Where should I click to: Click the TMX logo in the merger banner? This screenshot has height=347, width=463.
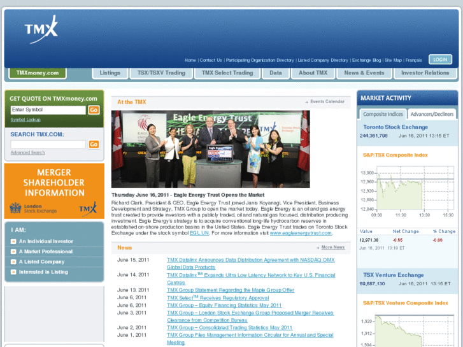click(x=88, y=209)
